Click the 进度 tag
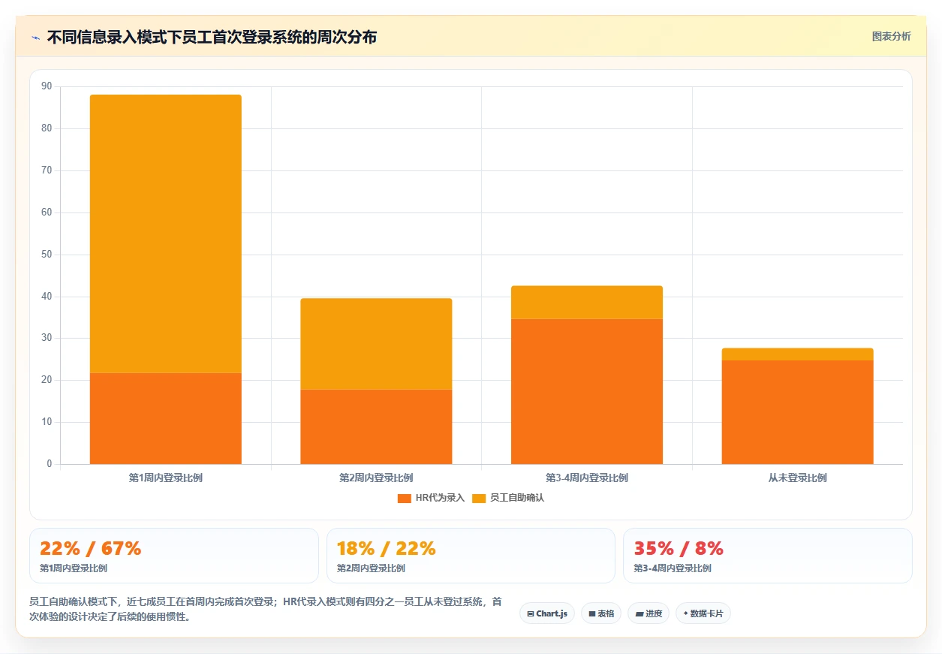Image resolution: width=942 pixels, height=654 pixels. click(649, 613)
